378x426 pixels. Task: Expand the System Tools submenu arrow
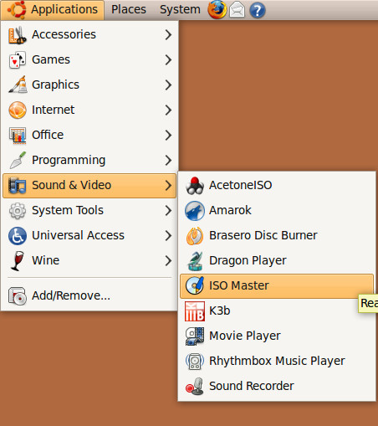pos(168,210)
